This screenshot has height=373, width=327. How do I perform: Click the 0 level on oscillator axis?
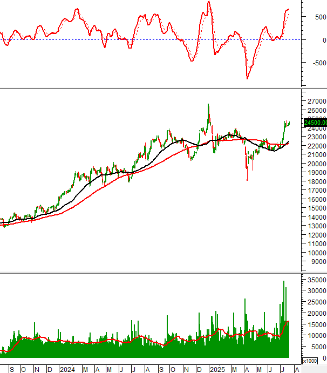point(324,40)
